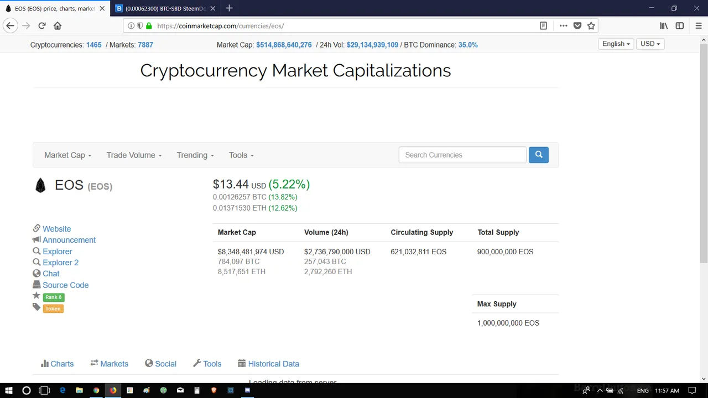The image size is (708, 398).
Task: Click the Cryptocurrencies count 1465
Action: pyautogui.click(x=93, y=45)
